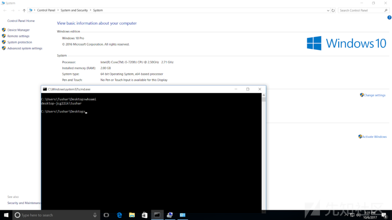The height and width of the screenshot is (220, 392).
Task: Go to Control Panel Home
Action: pyautogui.click(x=21, y=21)
